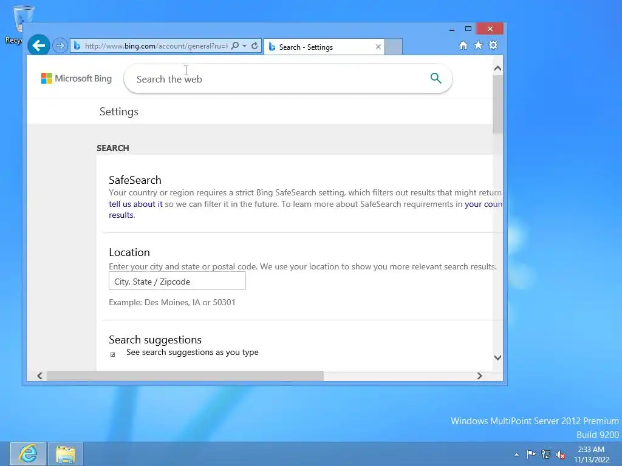The height and width of the screenshot is (466, 622).
Task: Click the Location section heading
Action: pos(129,252)
